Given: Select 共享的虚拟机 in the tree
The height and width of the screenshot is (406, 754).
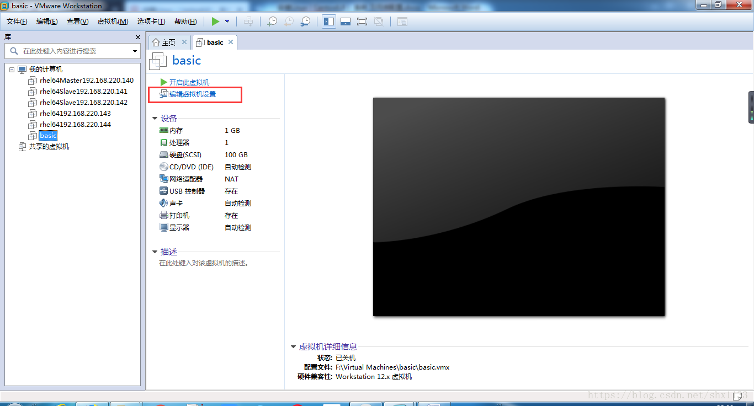Looking at the screenshot, I should (49, 147).
